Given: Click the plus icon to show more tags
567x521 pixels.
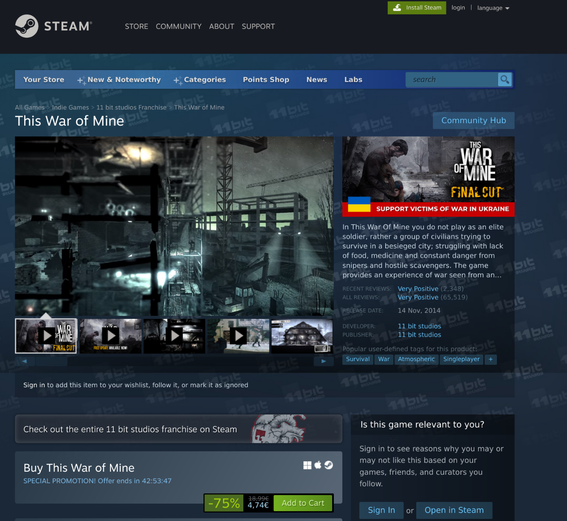Looking at the screenshot, I should point(491,359).
